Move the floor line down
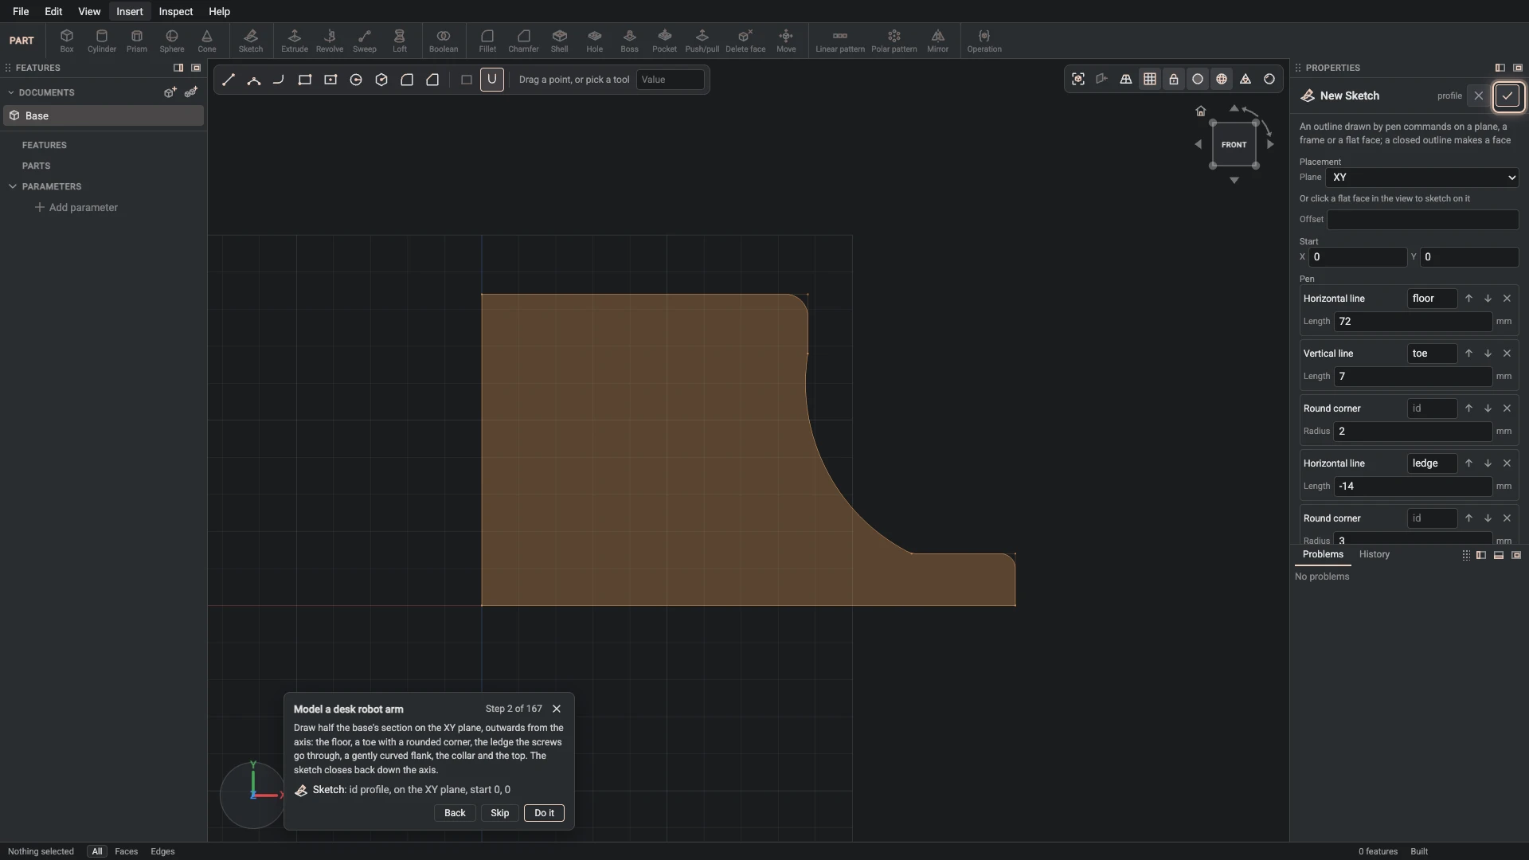The image size is (1529, 860). coord(1488,299)
